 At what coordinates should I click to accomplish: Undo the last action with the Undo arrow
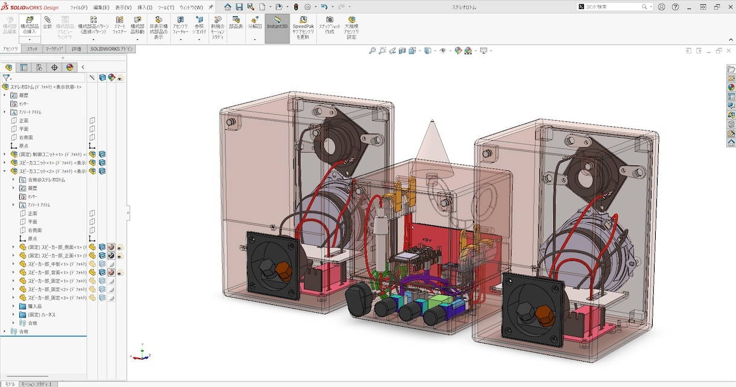point(324,7)
